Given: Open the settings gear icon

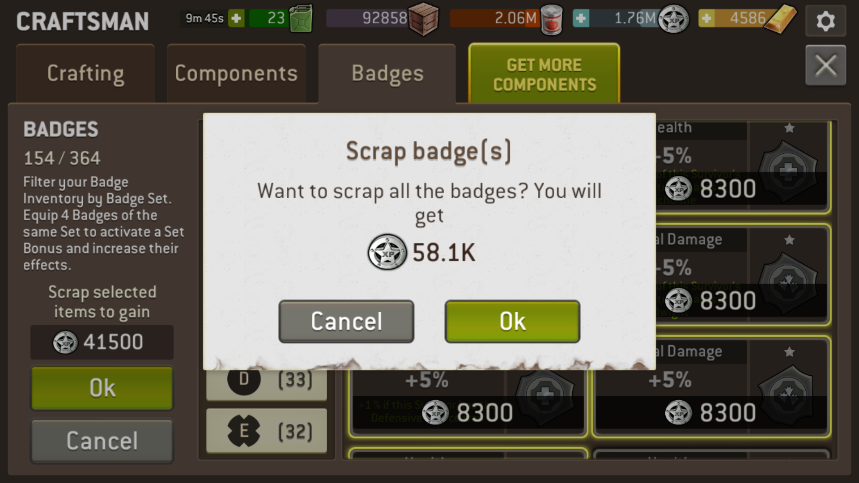Looking at the screenshot, I should [x=825, y=21].
